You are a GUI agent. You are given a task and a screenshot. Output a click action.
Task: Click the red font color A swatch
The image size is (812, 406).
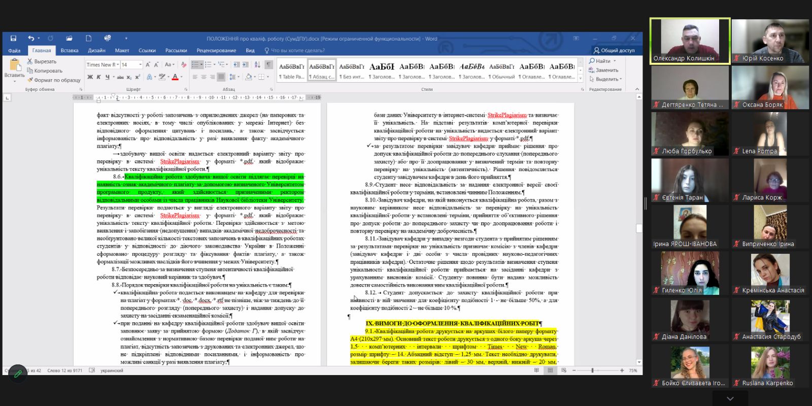(x=175, y=77)
